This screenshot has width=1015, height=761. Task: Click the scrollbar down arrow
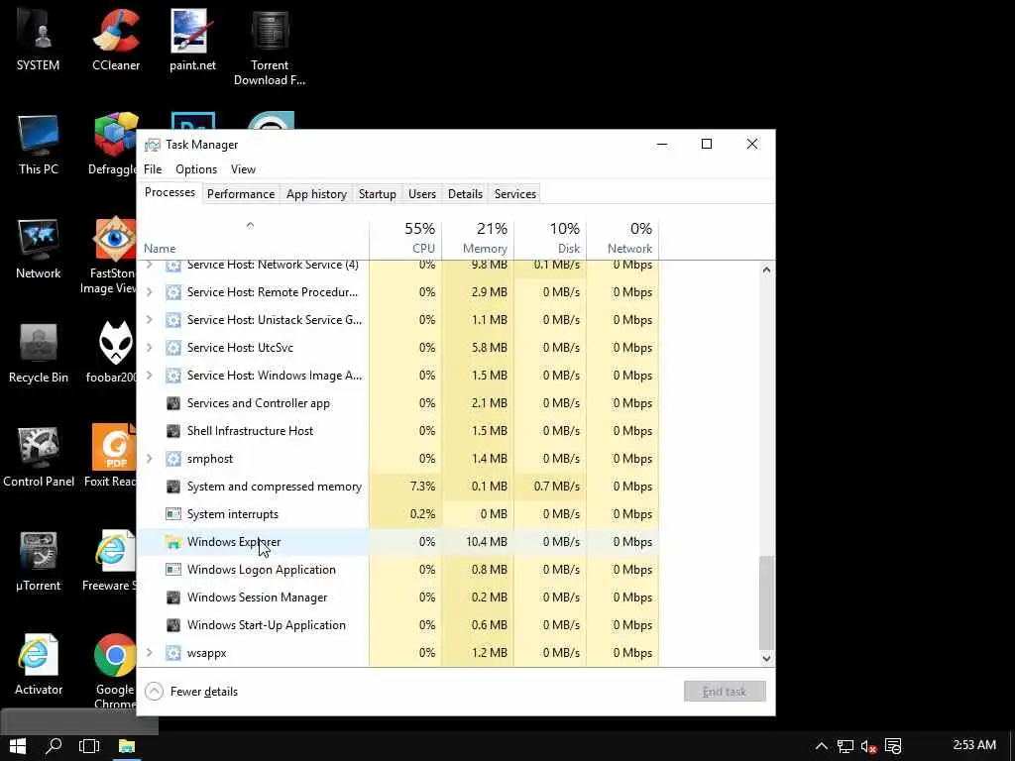[766, 659]
